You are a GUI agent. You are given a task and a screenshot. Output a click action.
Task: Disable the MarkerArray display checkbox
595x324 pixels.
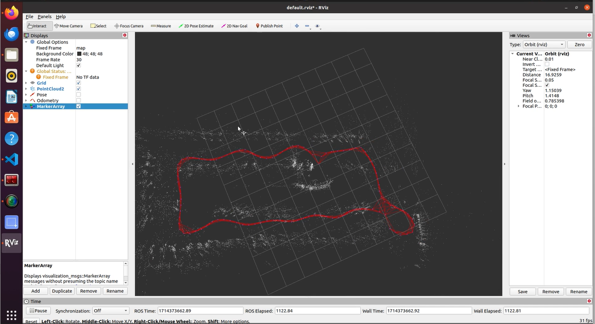[78, 106]
